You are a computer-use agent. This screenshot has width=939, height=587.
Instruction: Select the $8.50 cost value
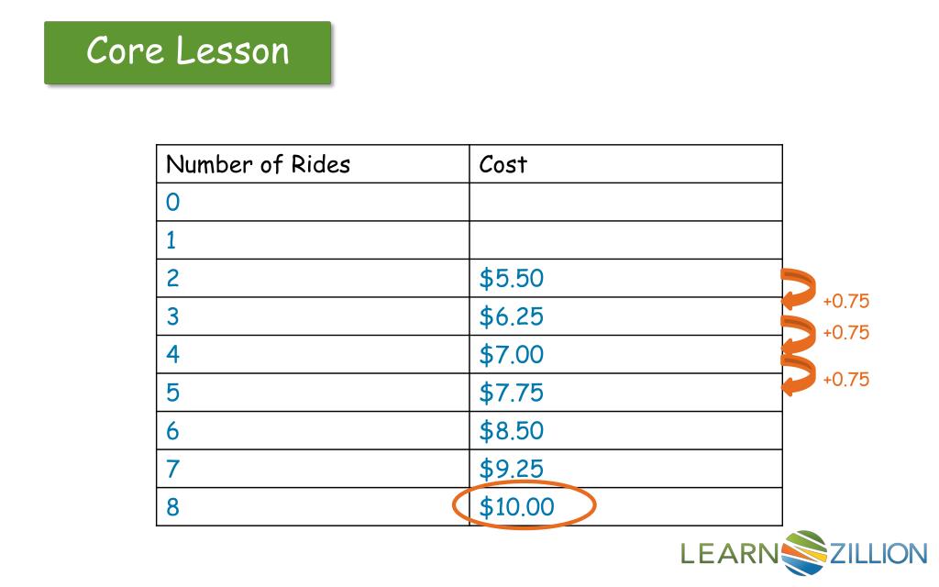(x=512, y=431)
